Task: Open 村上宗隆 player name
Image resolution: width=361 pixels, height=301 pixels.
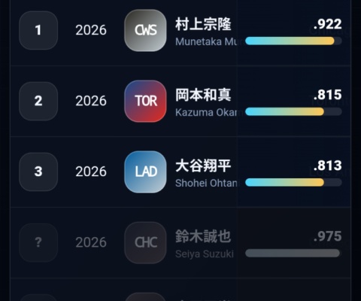Action: (x=203, y=24)
